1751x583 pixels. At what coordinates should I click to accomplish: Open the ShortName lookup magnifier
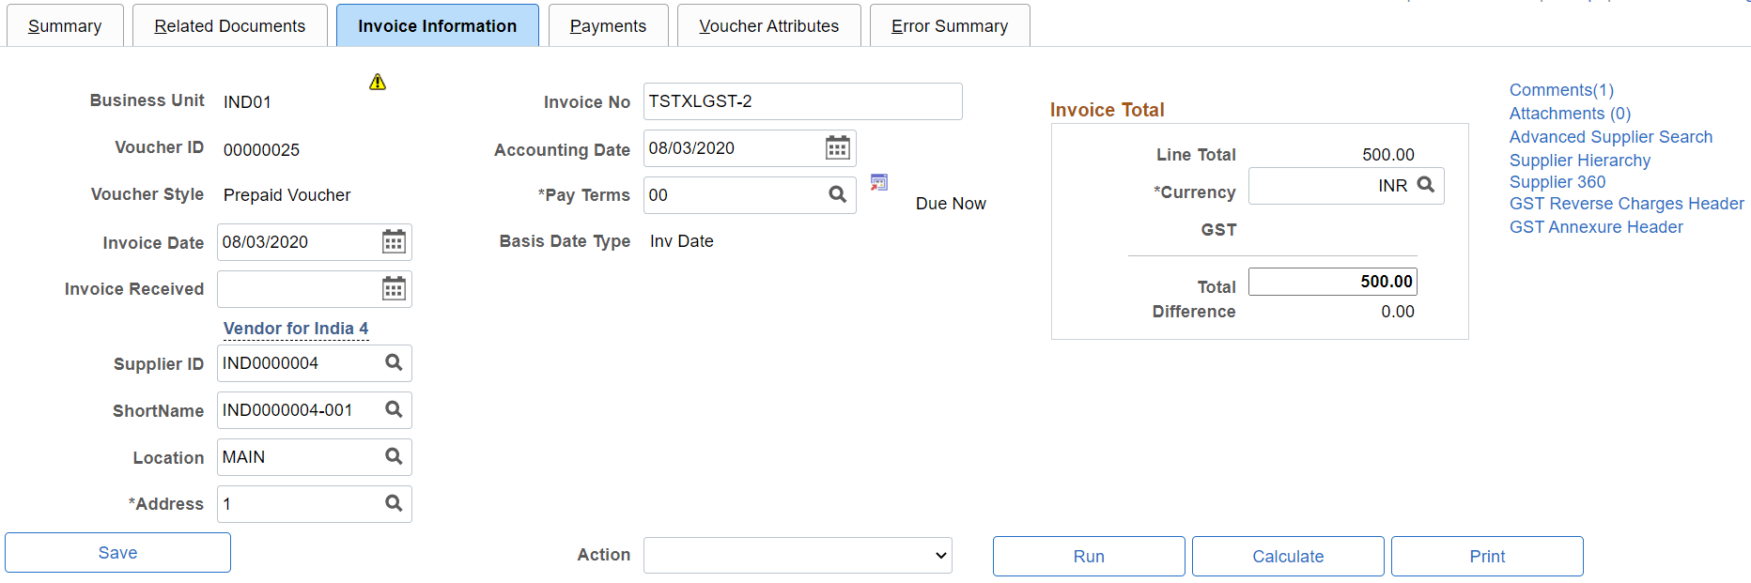tap(393, 409)
